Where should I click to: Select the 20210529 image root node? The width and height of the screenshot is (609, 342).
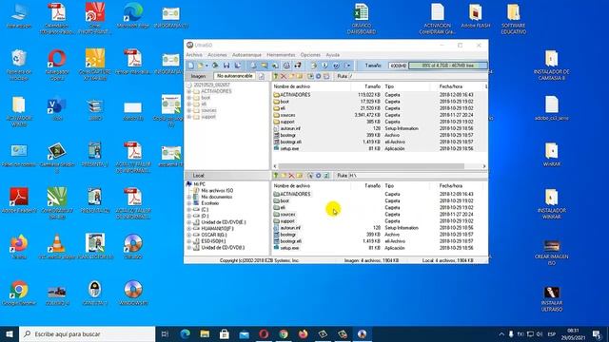click(x=211, y=85)
